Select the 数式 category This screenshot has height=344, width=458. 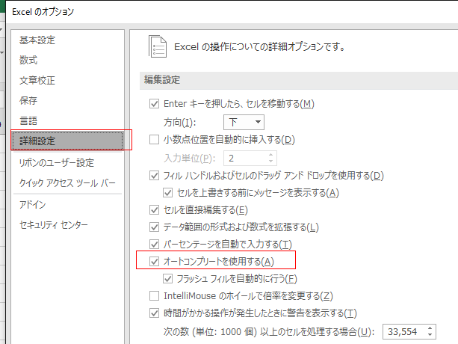28,61
